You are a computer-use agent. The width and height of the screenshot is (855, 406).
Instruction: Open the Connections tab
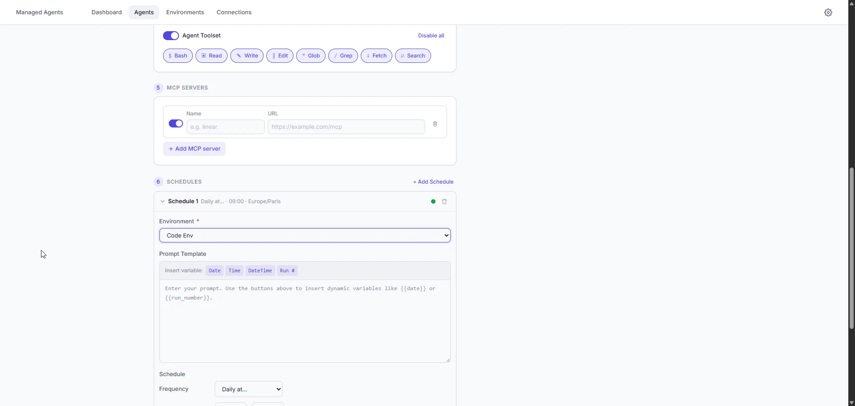(x=234, y=12)
